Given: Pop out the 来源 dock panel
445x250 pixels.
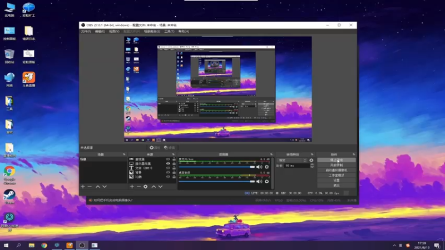Looking at the screenshot, I should [174, 154].
